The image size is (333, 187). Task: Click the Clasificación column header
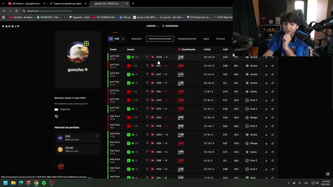[187, 49]
